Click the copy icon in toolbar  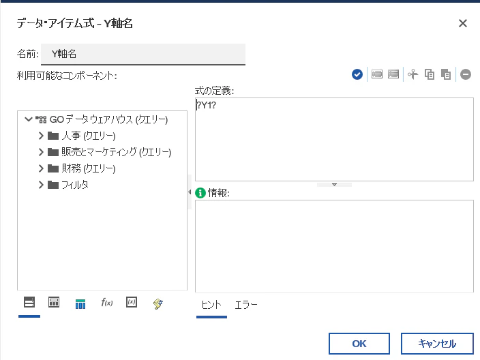[430, 74]
